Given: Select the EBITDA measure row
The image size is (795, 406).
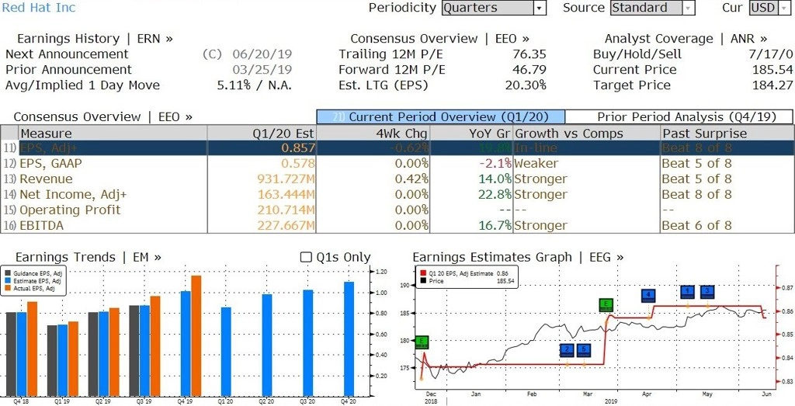Looking at the screenshot, I should point(397,226).
